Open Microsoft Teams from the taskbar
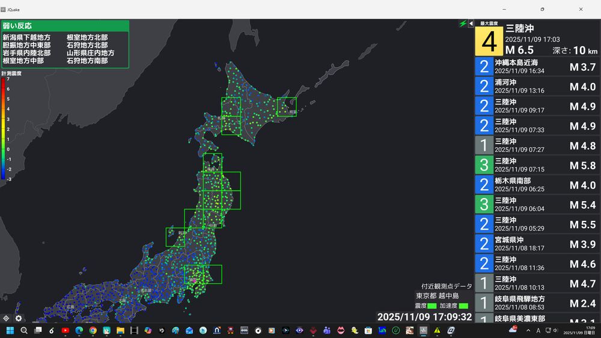Image resolution: width=601 pixels, height=338 pixels. tap(327, 330)
